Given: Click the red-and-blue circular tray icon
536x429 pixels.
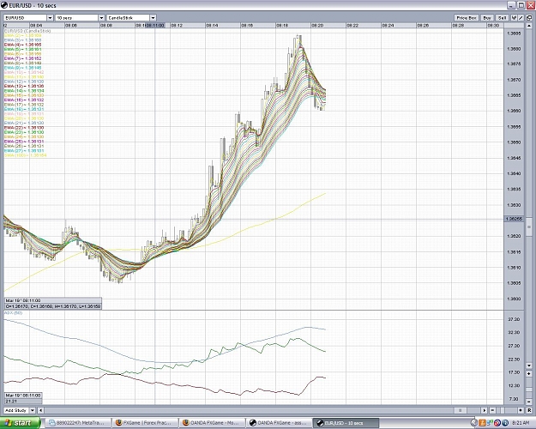Looking at the screenshot, I should pos(497,423).
